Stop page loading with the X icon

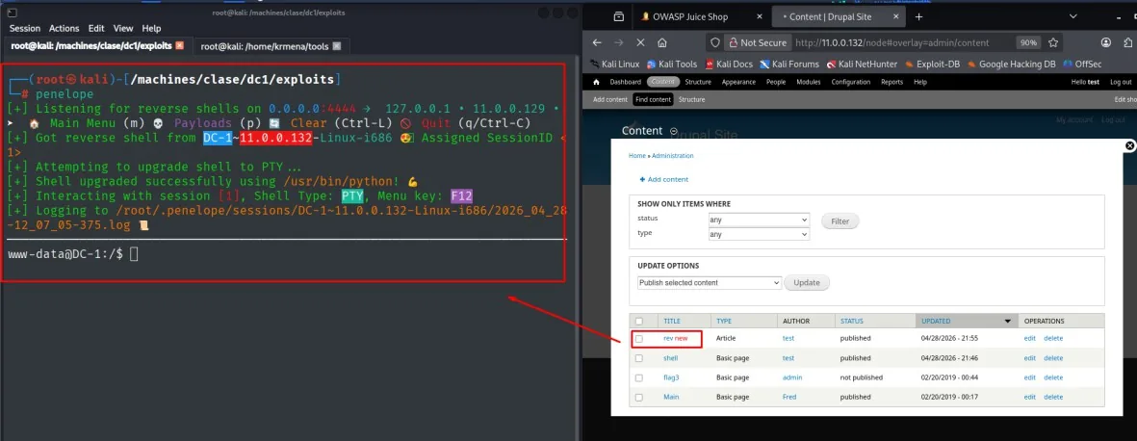pyautogui.click(x=641, y=42)
